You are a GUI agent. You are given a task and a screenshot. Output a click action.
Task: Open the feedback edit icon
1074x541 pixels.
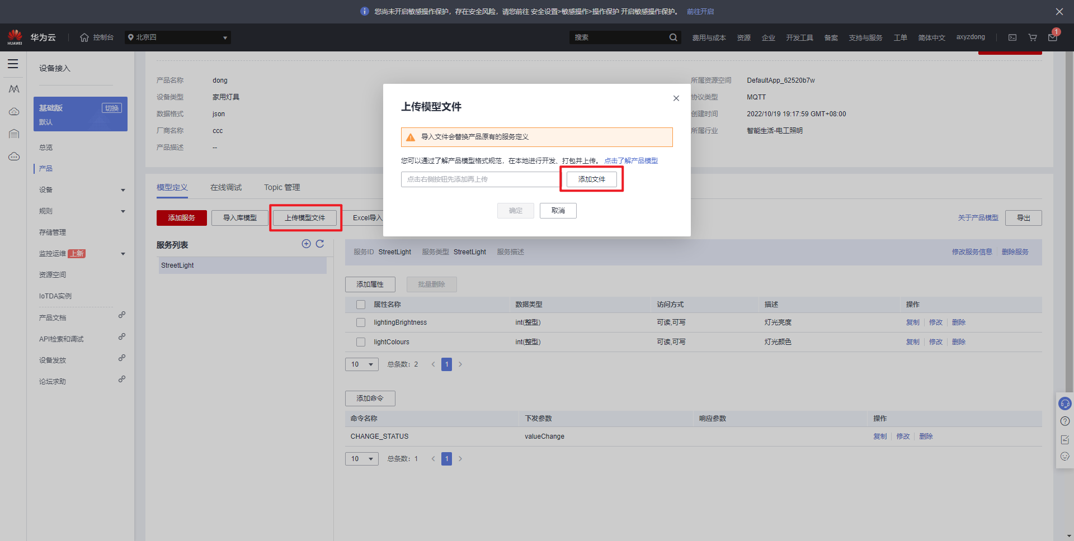1065,440
